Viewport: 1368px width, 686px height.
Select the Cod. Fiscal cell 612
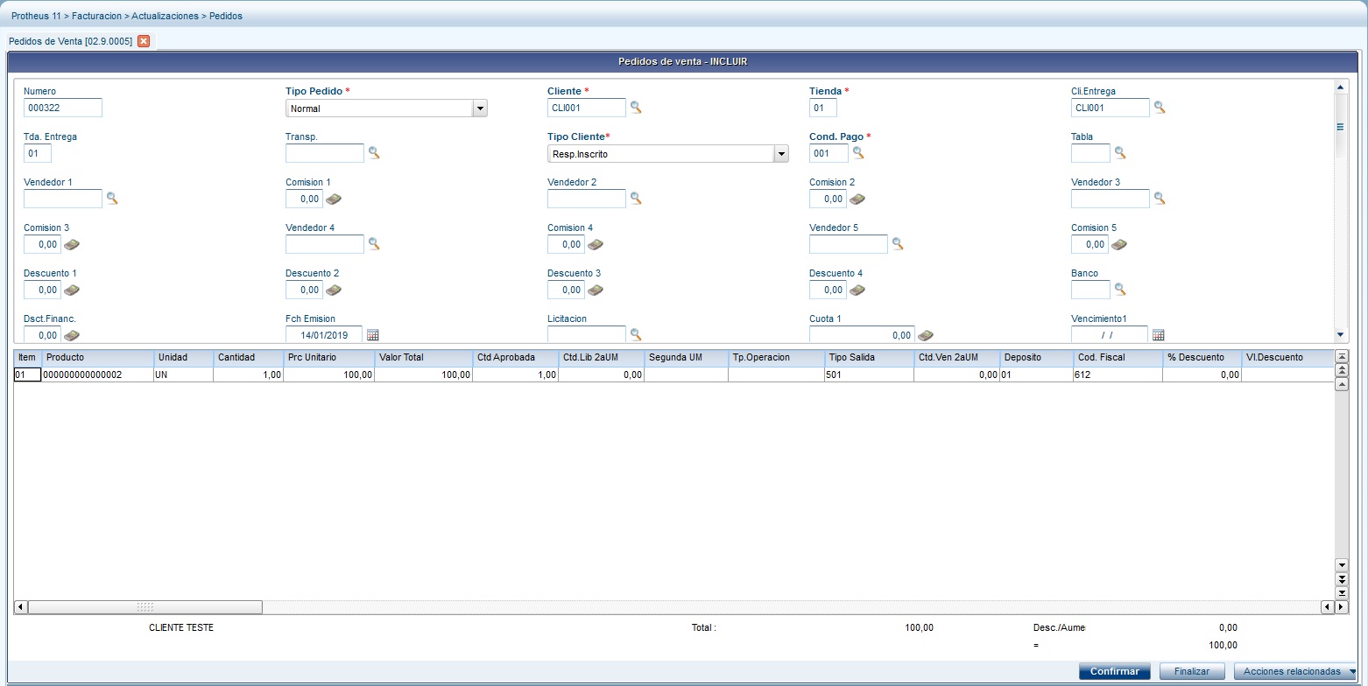click(1118, 374)
